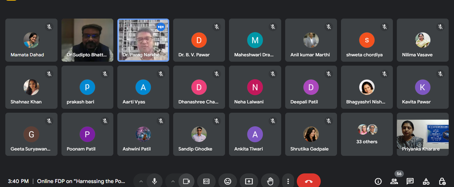This screenshot has height=187, width=454.
Task: Click muted mic icon on Dhanashree tile
Action: tap(217, 74)
